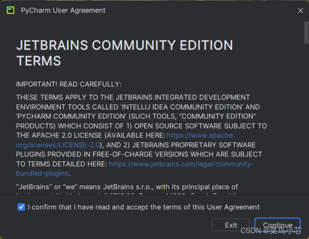This screenshot has width=309, height=239.
Task: Click the PyCharm logo icon in title bar
Action: [10, 10]
